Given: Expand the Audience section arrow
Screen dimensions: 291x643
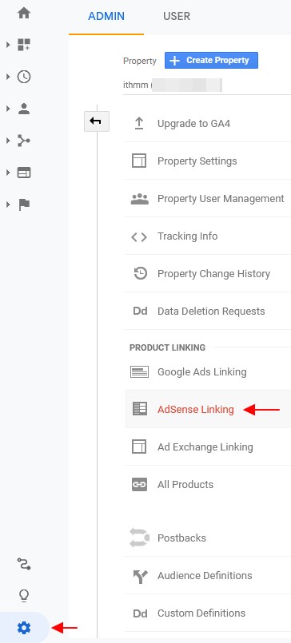Looking at the screenshot, I should (8, 109).
